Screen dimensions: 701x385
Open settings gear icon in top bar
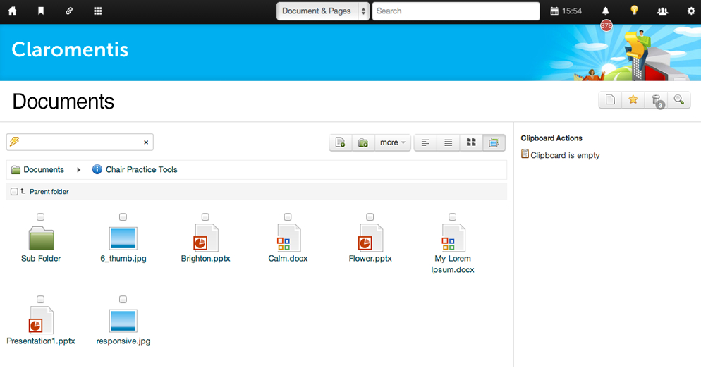point(690,11)
